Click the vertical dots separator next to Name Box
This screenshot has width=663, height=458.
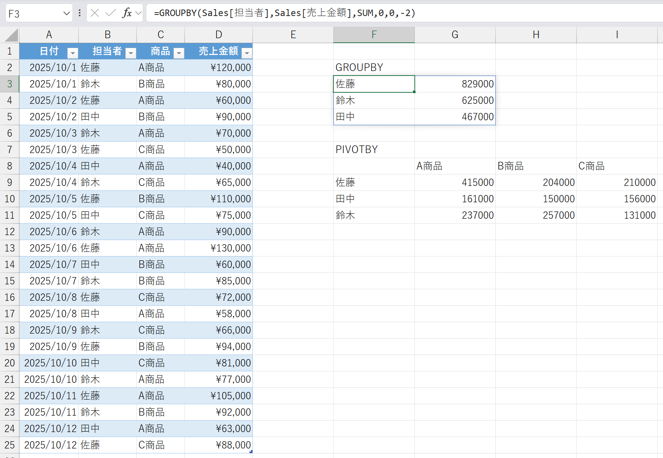click(79, 13)
